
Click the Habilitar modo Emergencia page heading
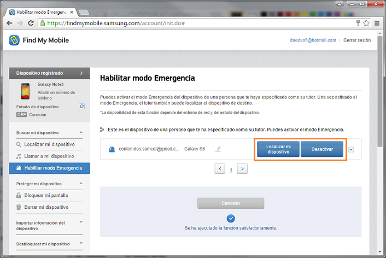point(148,78)
